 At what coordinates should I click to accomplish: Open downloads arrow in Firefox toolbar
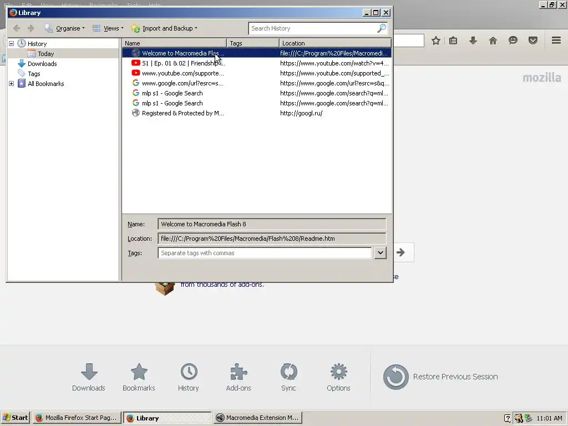[473, 40]
